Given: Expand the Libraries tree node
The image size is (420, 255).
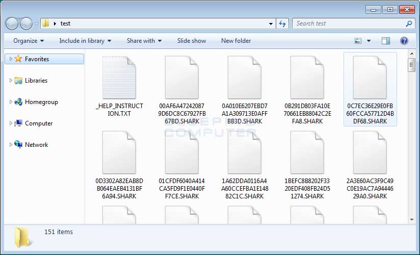Looking at the screenshot, I should [x=11, y=81].
